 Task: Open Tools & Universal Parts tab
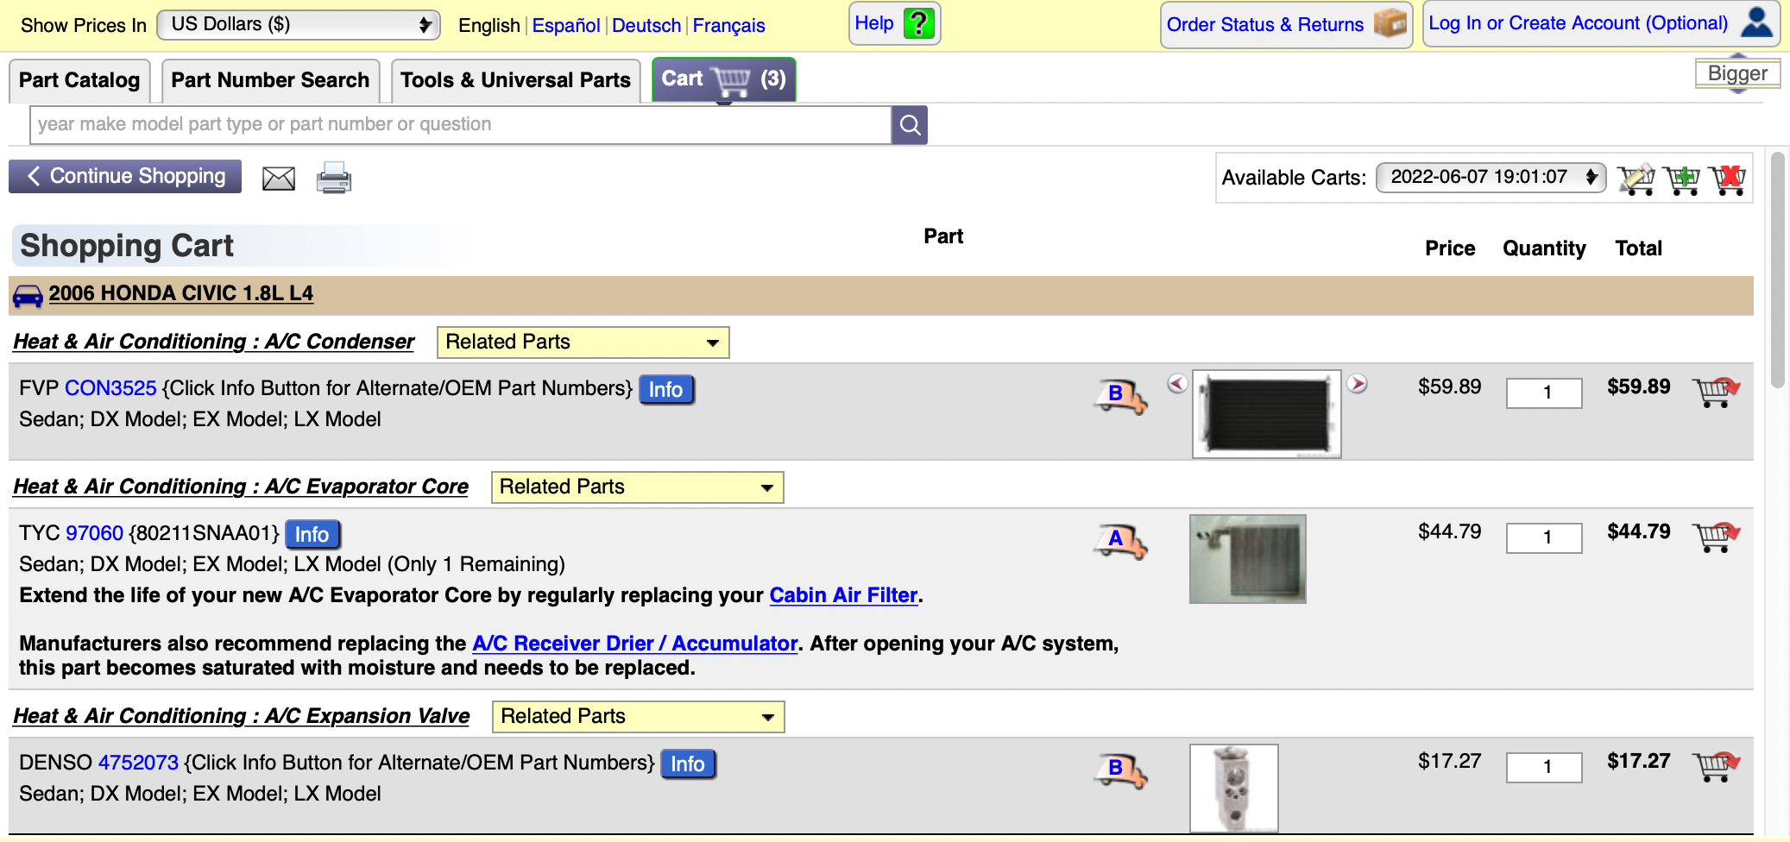click(x=515, y=80)
